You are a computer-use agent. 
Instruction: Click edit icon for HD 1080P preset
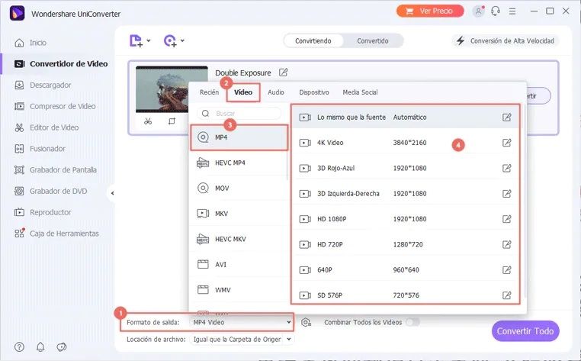click(x=506, y=218)
